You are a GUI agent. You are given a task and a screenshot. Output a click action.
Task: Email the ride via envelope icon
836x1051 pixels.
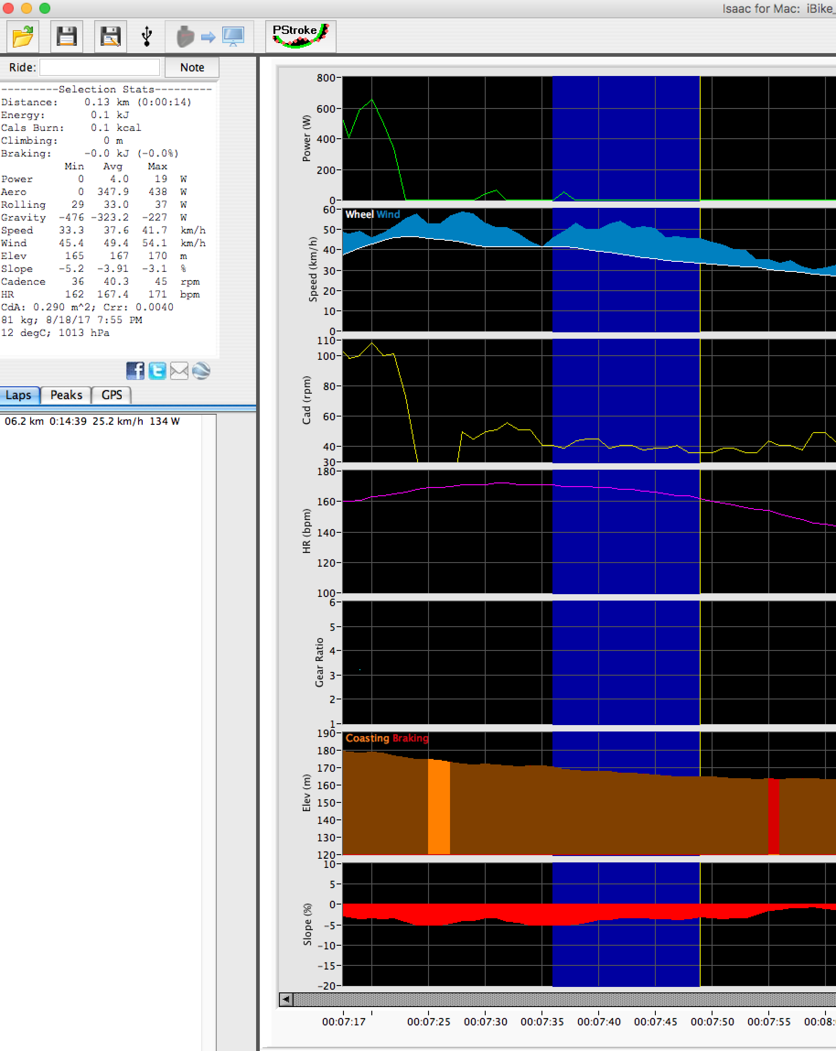tap(179, 371)
